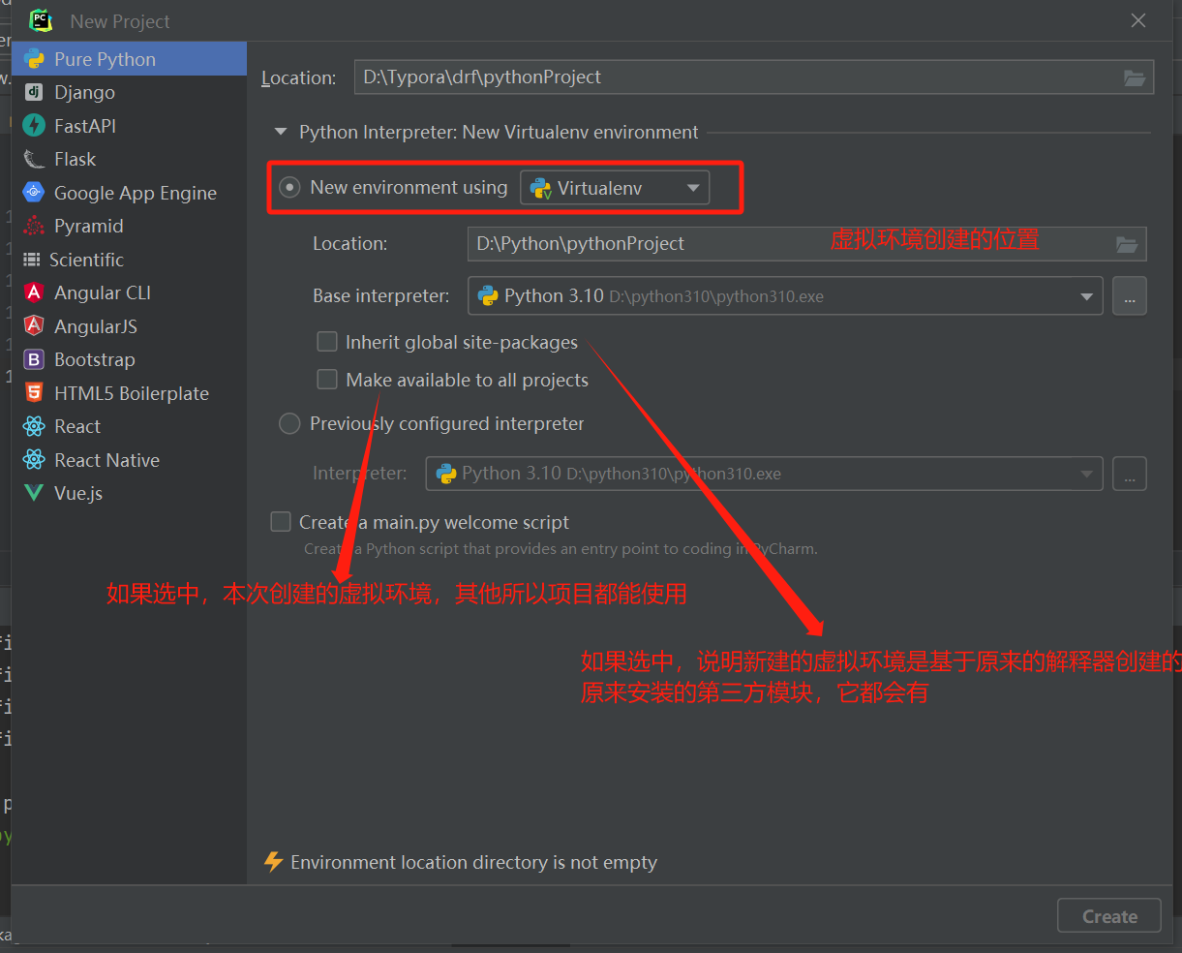
Task: Select Google App Engine project type
Action: click(x=129, y=193)
